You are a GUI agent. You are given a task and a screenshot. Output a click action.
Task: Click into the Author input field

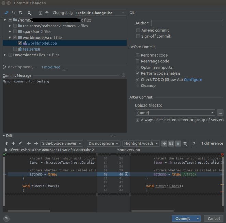[187, 23]
